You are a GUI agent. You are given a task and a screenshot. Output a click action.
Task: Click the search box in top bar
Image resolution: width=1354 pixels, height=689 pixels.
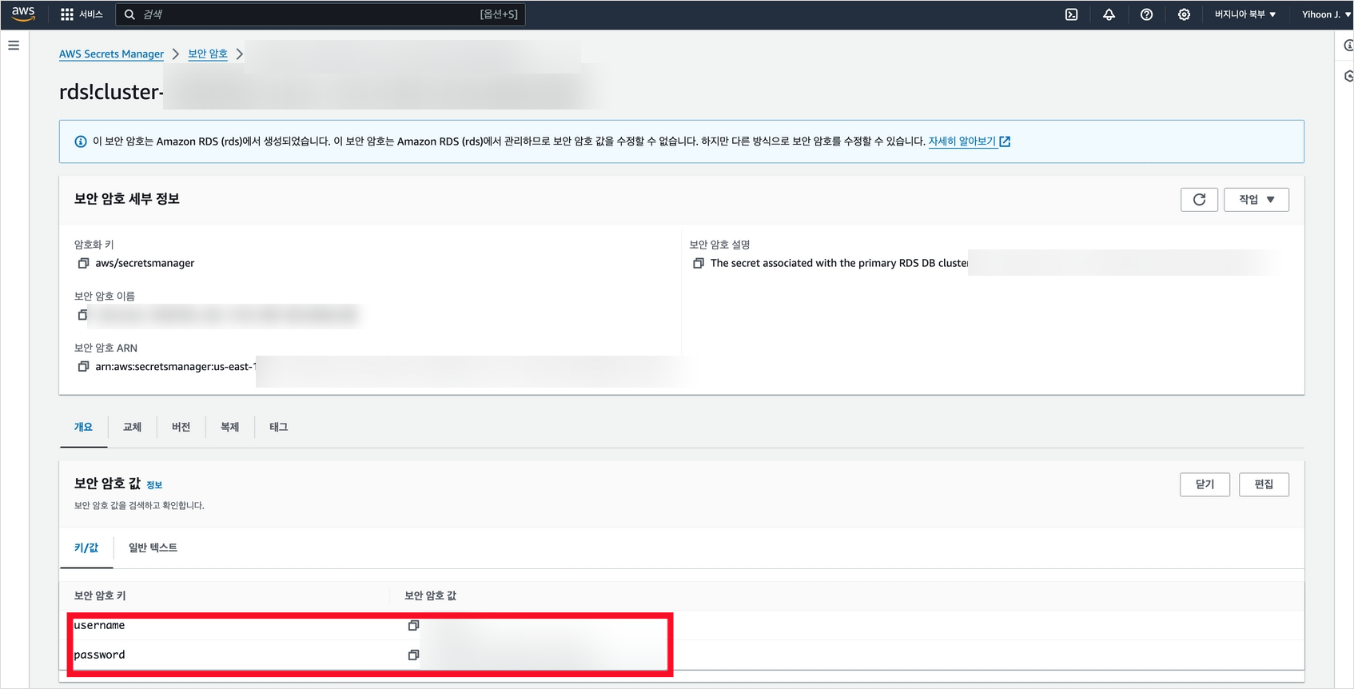[321, 14]
